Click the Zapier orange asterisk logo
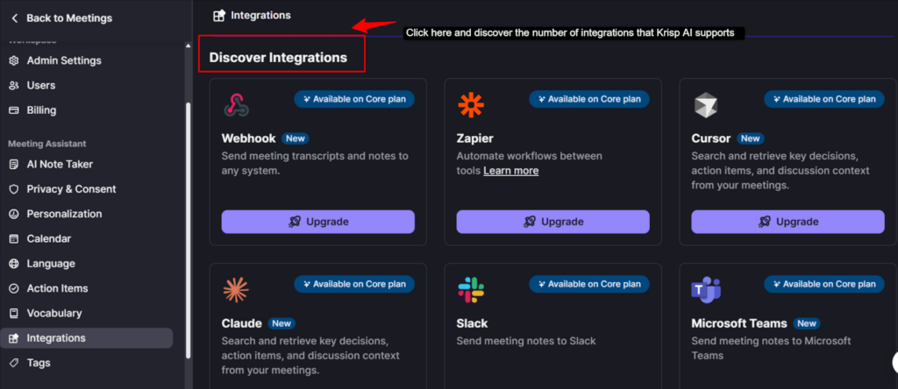Image resolution: width=898 pixels, height=389 pixels. click(471, 106)
